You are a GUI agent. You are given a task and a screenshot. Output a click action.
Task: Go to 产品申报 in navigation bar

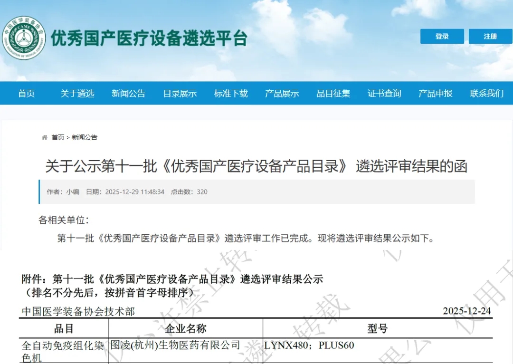pyautogui.click(x=436, y=94)
